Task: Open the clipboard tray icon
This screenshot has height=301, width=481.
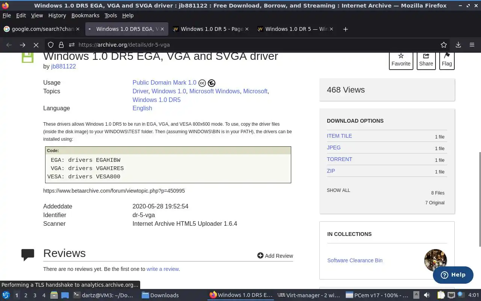Action: pyautogui.click(x=441, y=295)
